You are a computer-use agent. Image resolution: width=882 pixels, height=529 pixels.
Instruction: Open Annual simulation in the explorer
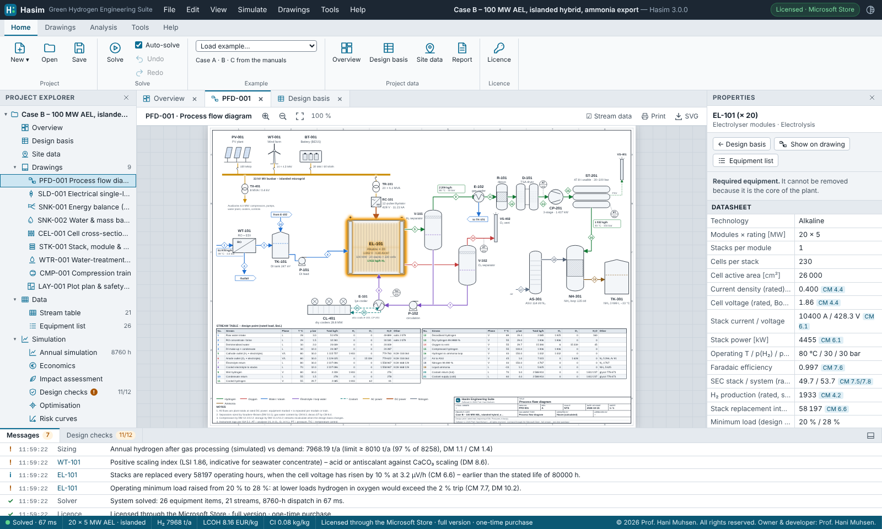coord(68,353)
